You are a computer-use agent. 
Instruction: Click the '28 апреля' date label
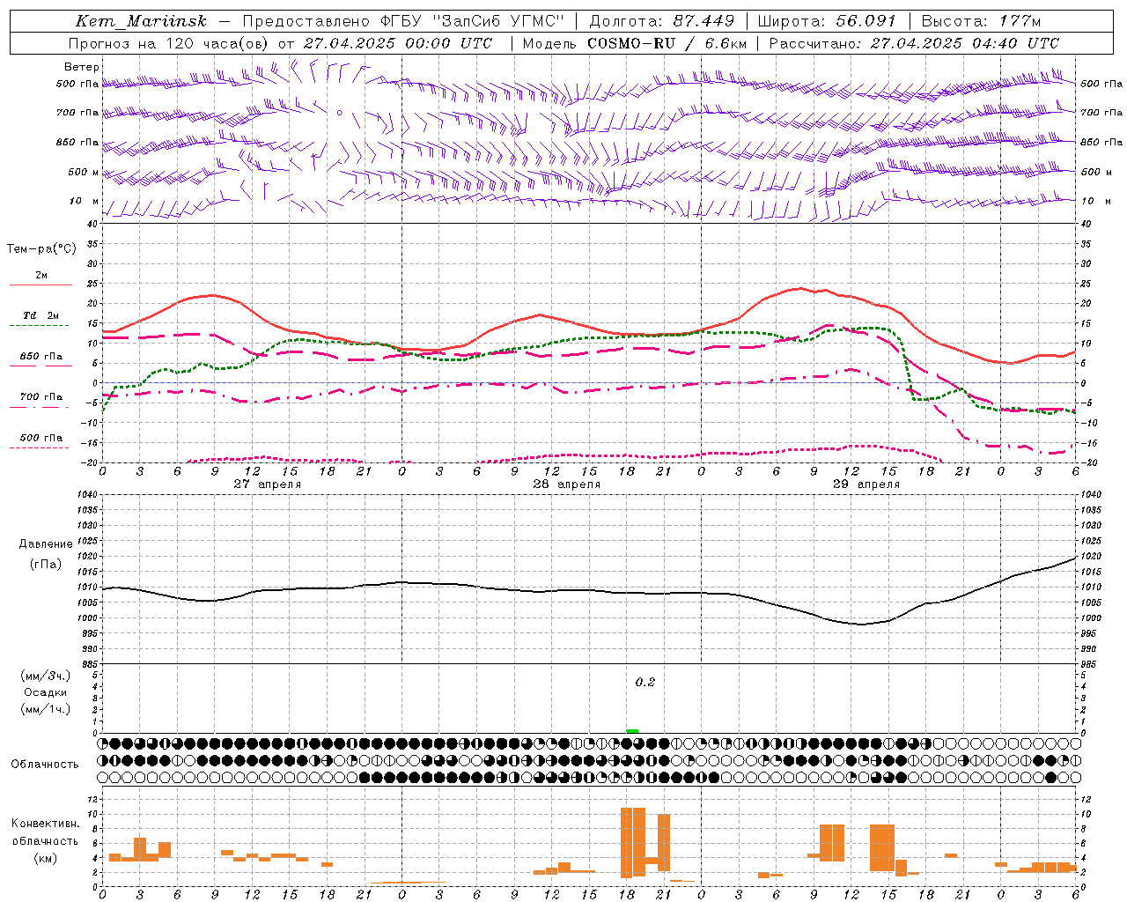[567, 484]
